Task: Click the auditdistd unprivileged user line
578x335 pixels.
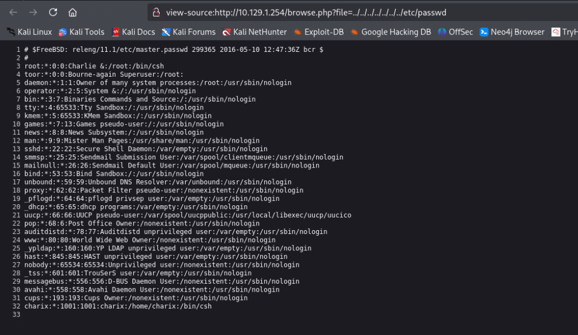Action: pos(176,232)
